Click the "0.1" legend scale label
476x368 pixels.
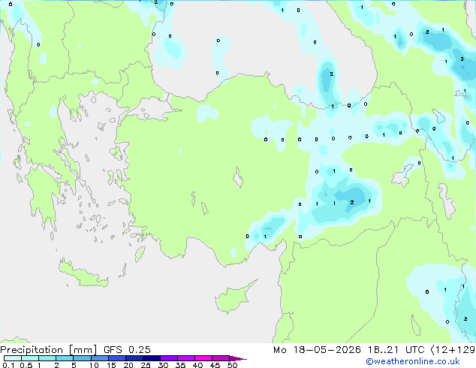pos(8,365)
